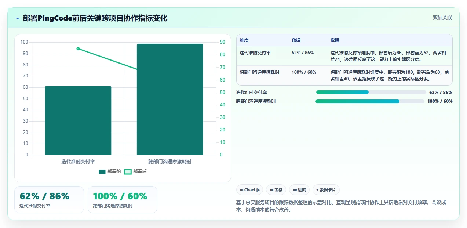The image size is (467, 228).
Task: Click the 说明 column header
Action: pyautogui.click(x=335, y=40)
